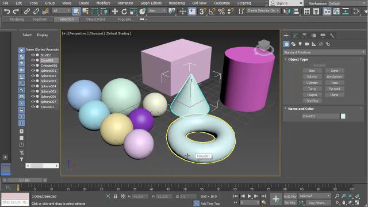Click the Teapot primitive button
368x207 pixels.
(x=312, y=95)
